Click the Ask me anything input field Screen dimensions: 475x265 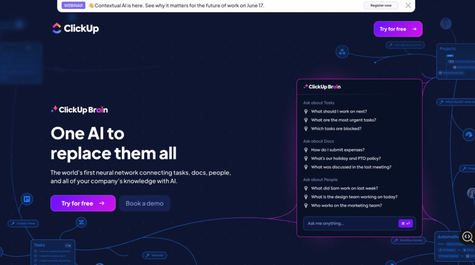(359, 223)
